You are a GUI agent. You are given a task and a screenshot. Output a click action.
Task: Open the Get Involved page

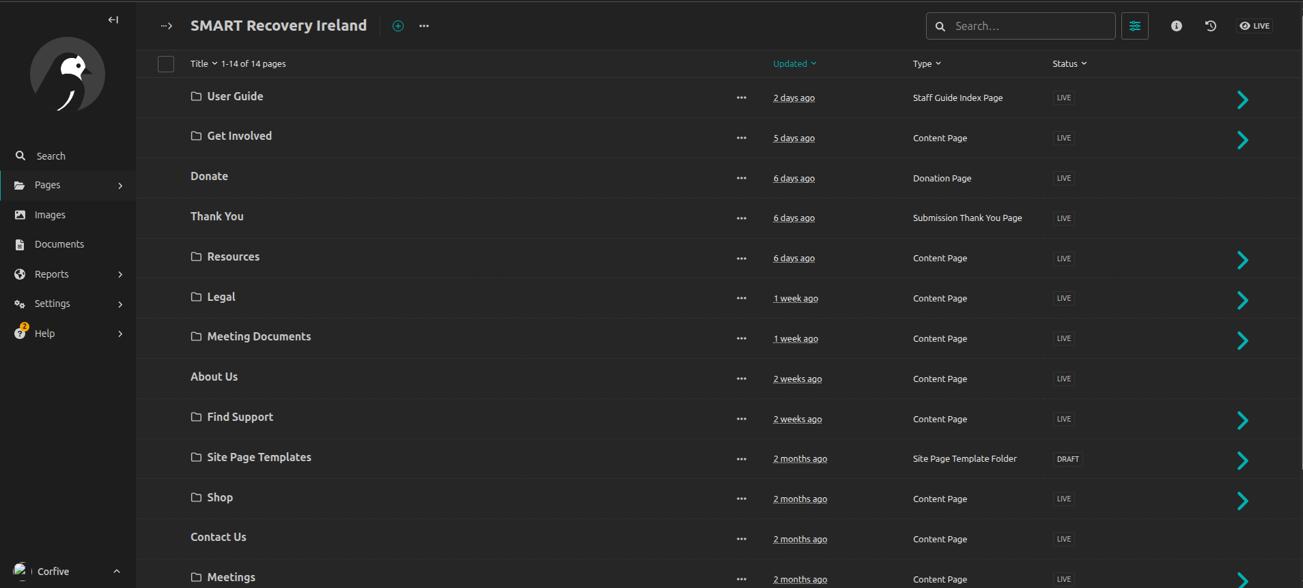[x=239, y=136]
